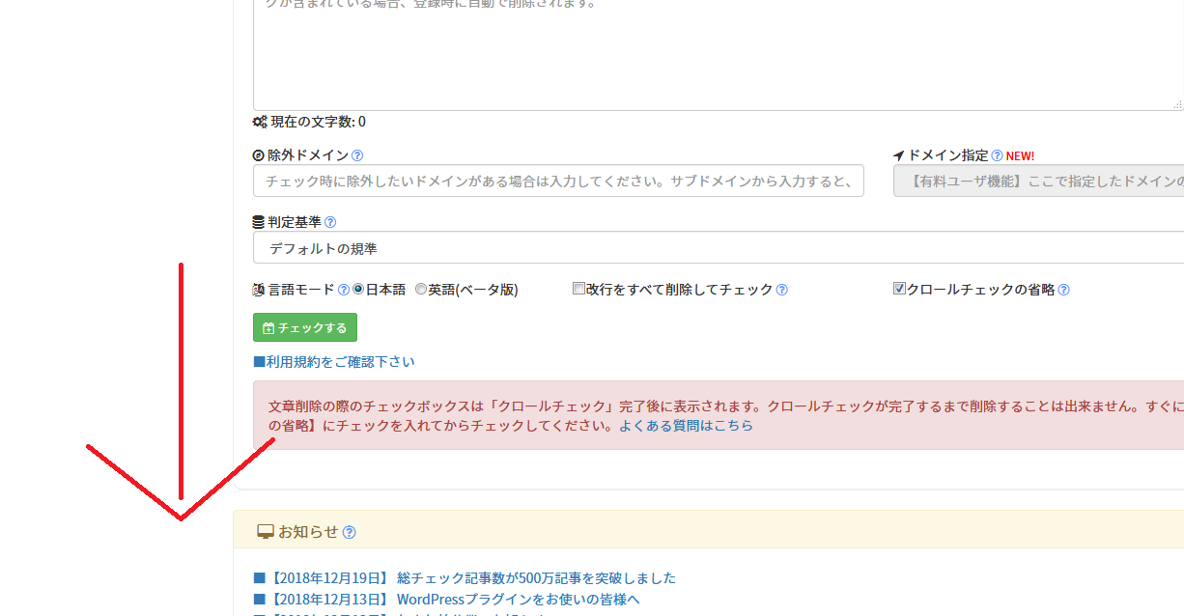Open the 判定基準 dropdown
The image size is (1184, 616).
tap(717, 248)
